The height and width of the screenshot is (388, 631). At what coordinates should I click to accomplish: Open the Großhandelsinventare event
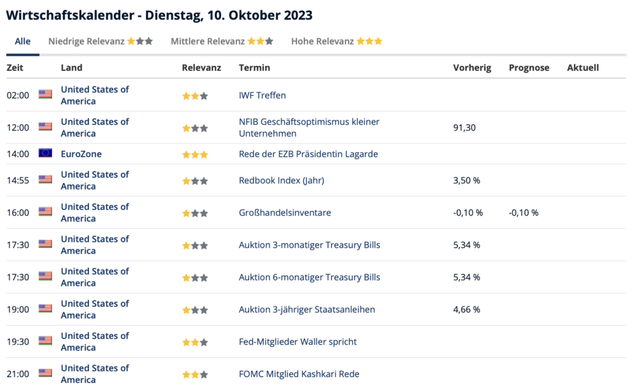(x=285, y=213)
